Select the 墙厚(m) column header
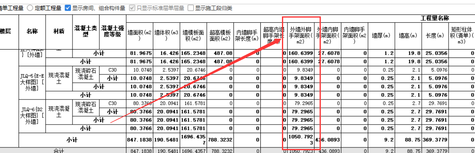Image resolution: width=475 pixels, height=153 pixels. click(x=381, y=36)
